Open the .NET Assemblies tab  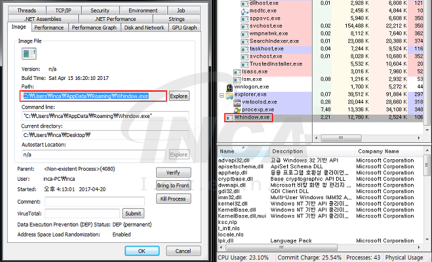point(43,19)
